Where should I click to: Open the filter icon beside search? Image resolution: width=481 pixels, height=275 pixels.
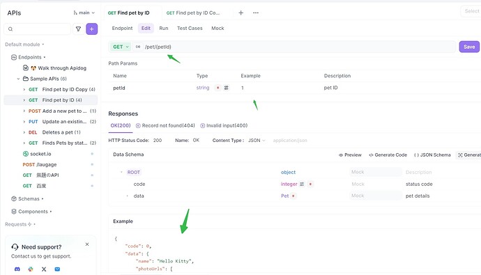pos(79,29)
